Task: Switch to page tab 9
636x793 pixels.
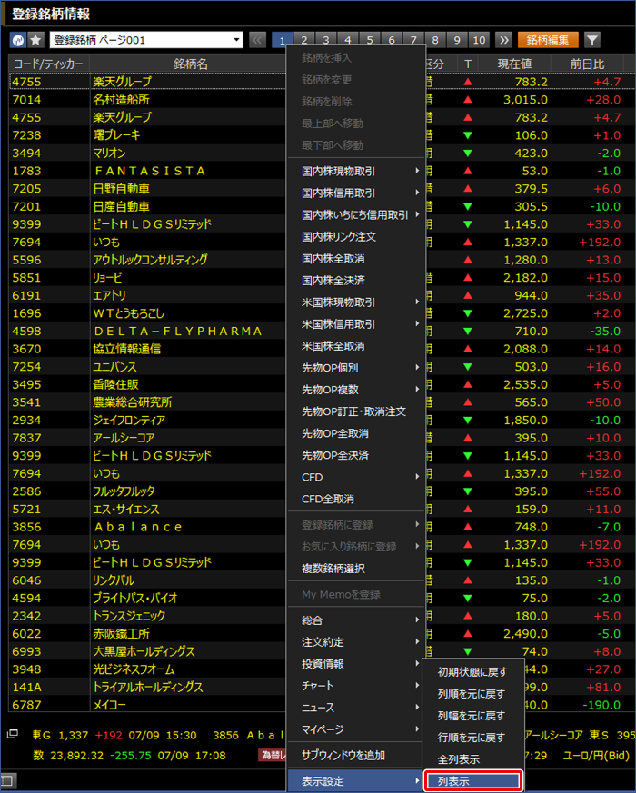Action: pos(457,40)
